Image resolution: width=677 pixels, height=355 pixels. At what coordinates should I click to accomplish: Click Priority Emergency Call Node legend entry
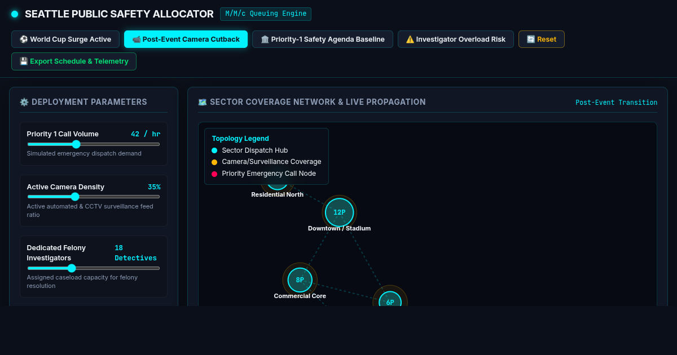click(x=263, y=174)
